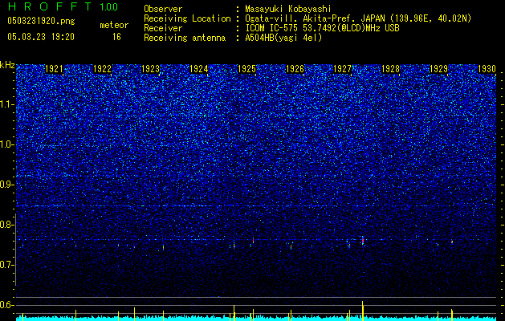
Task: Click the tallest yellow spike in bottom power graph
Action: (363, 311)
